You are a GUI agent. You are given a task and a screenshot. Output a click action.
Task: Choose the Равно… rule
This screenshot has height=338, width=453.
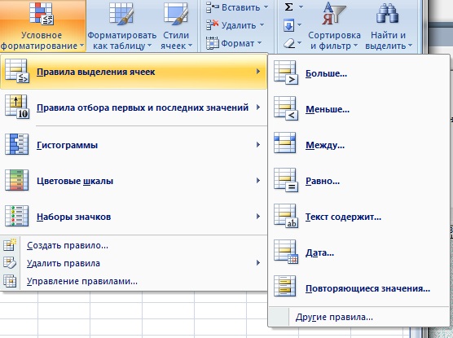[358, 181]
